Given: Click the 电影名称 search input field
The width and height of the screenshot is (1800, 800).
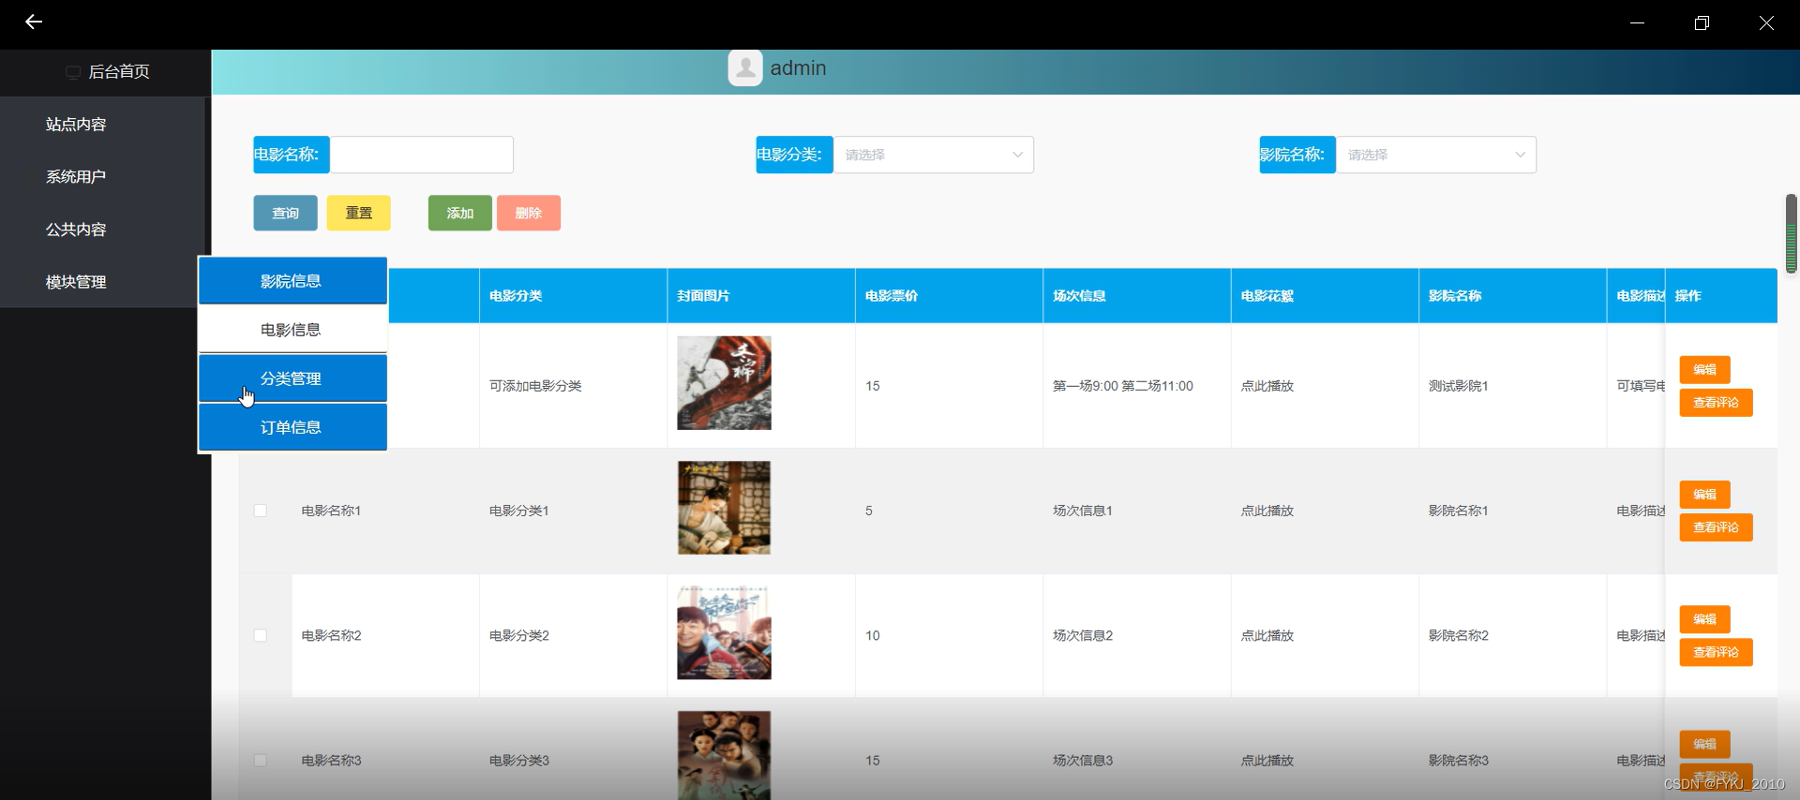Looking at the screenshot, I should (422, 155).
